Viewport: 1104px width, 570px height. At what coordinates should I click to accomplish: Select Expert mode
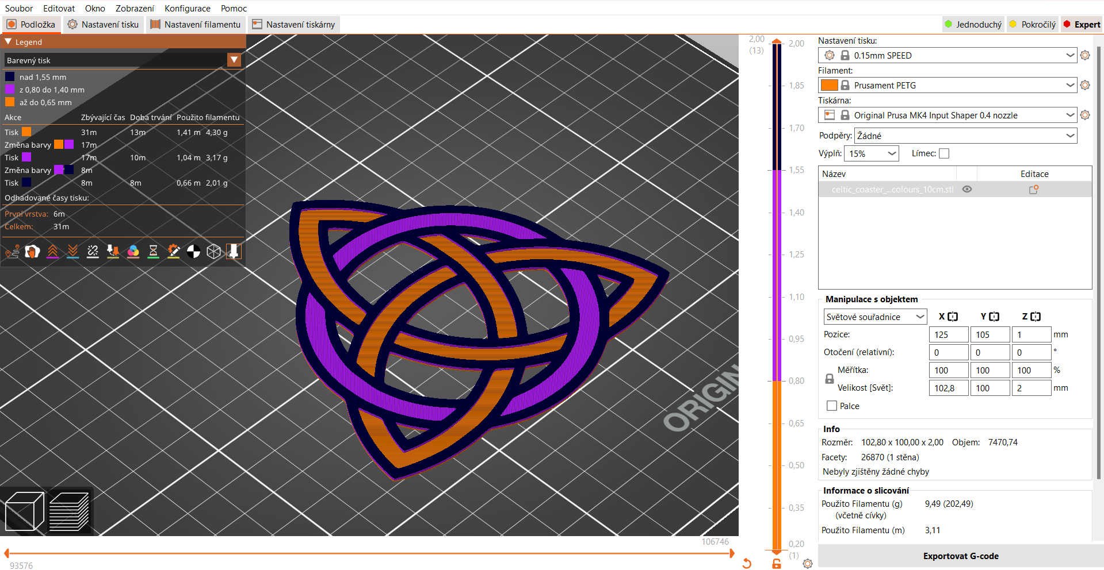[1082, 24]
